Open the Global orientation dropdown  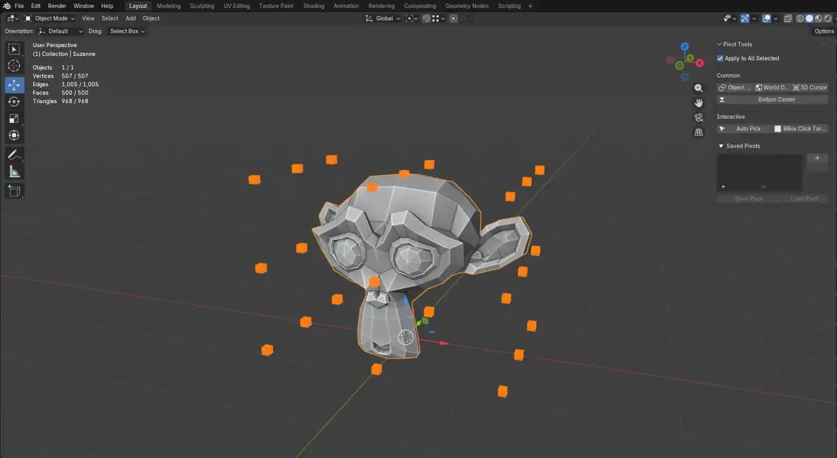point(384,18)
